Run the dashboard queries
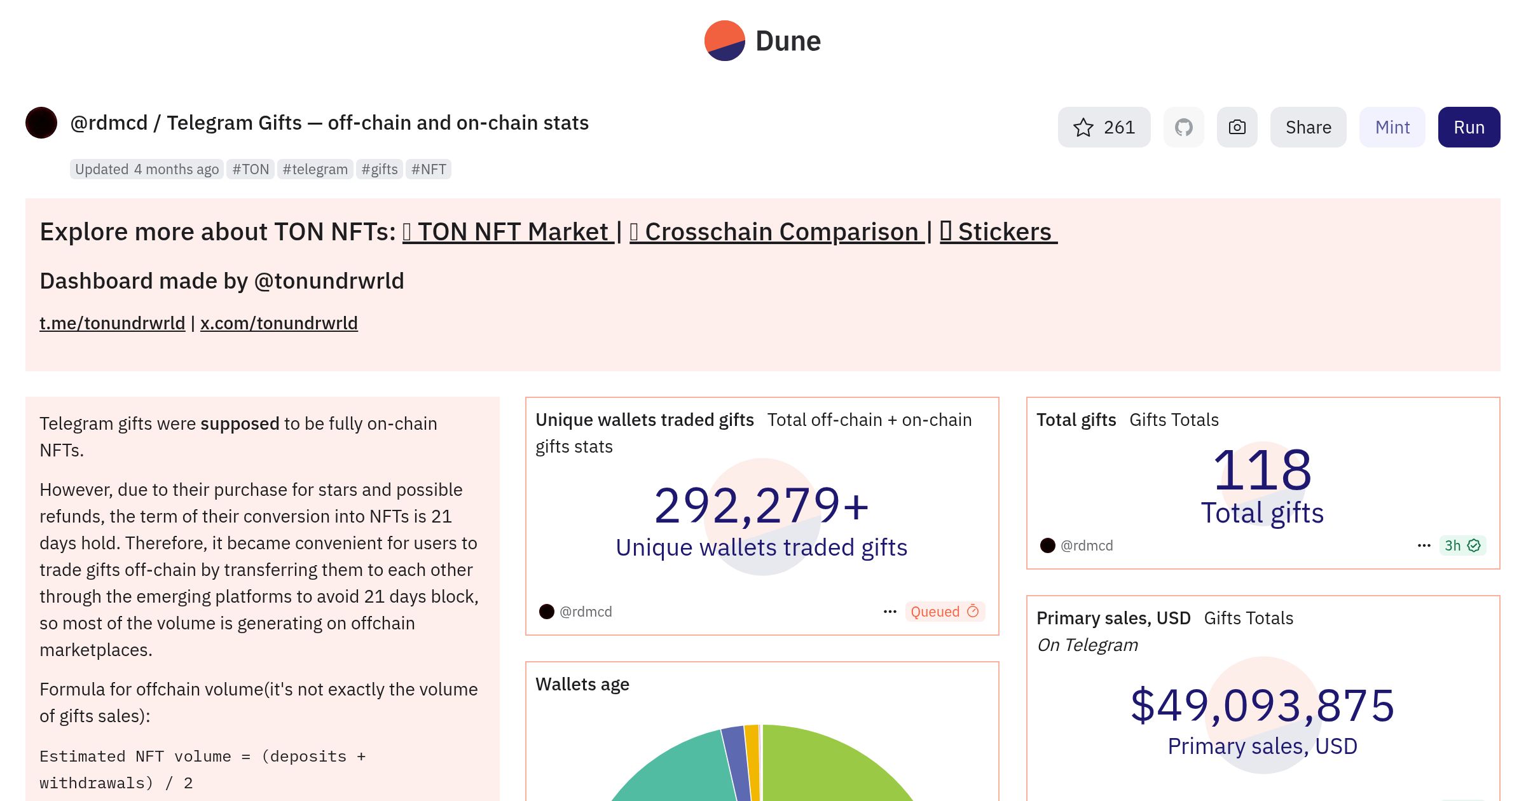Viewport: 1526px width, 801px height. [1469, 127]
